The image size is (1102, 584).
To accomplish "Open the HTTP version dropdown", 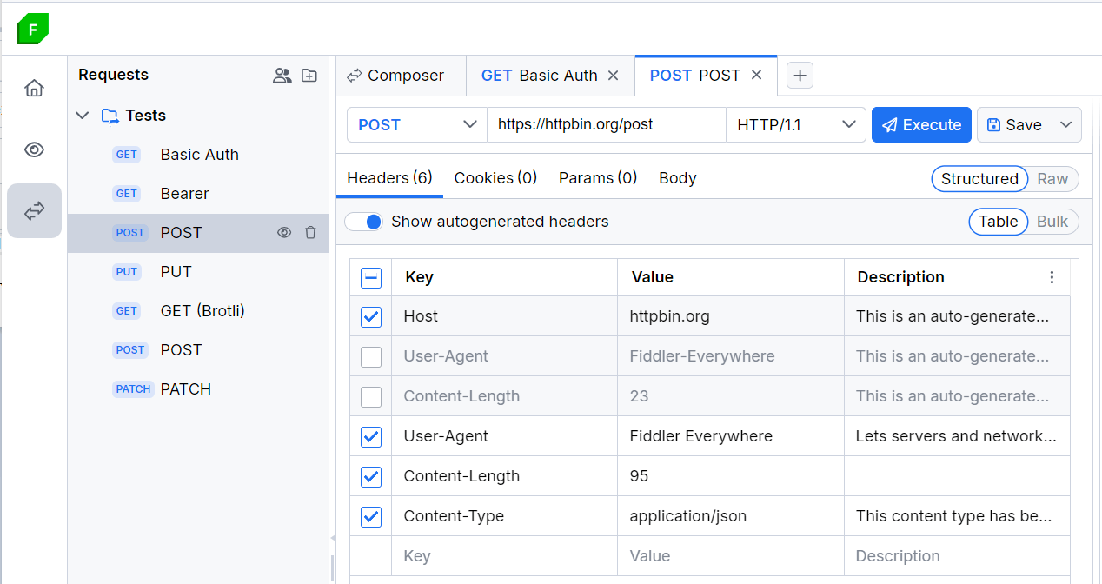I will point(795,124).
